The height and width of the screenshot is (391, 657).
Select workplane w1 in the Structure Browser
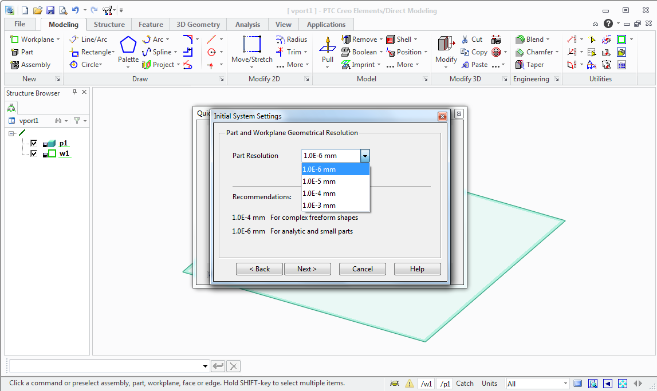click(64, 153)
